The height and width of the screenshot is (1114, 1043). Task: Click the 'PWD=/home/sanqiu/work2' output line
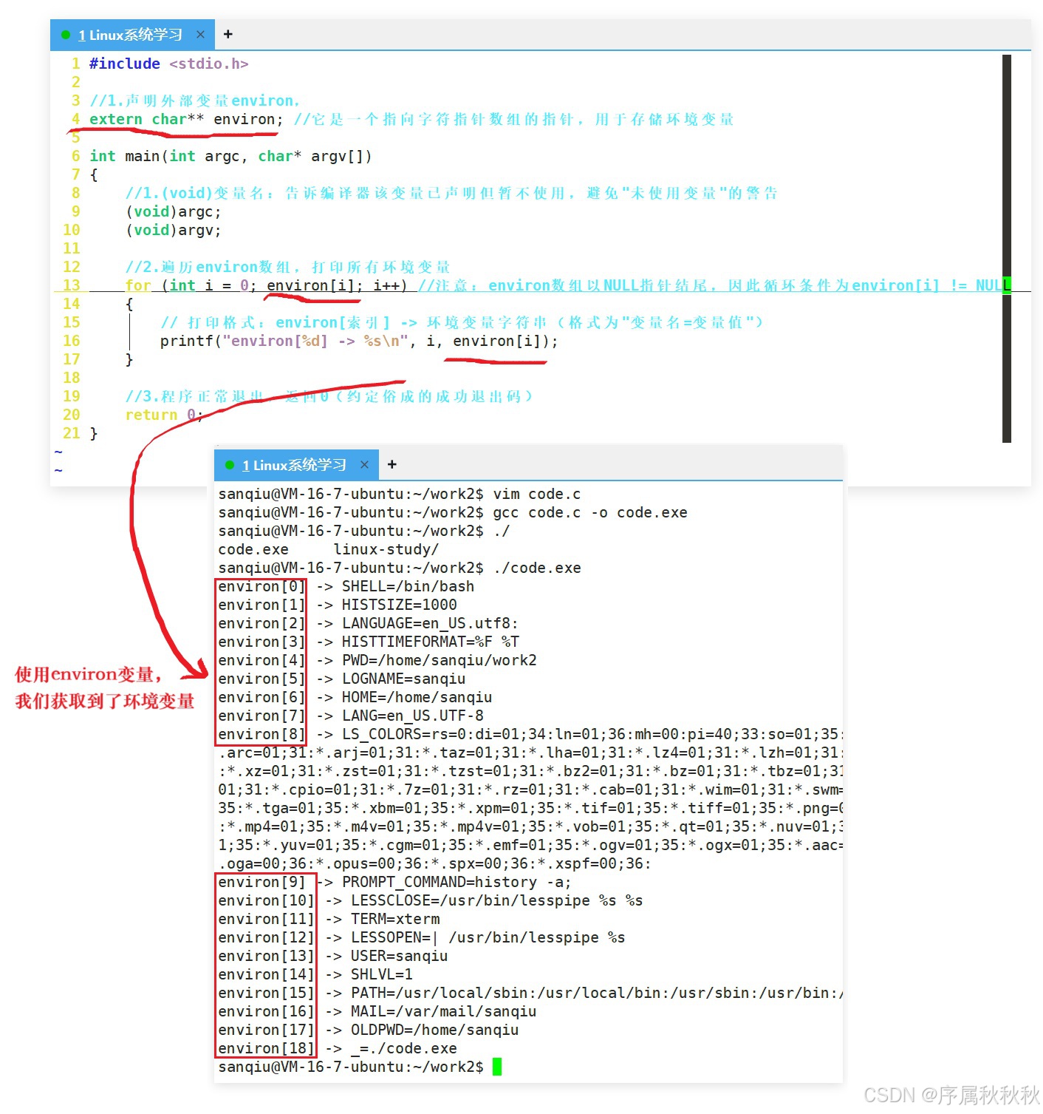point(377,660)
